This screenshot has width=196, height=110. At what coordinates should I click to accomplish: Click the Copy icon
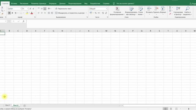click(x=2, y=11)
